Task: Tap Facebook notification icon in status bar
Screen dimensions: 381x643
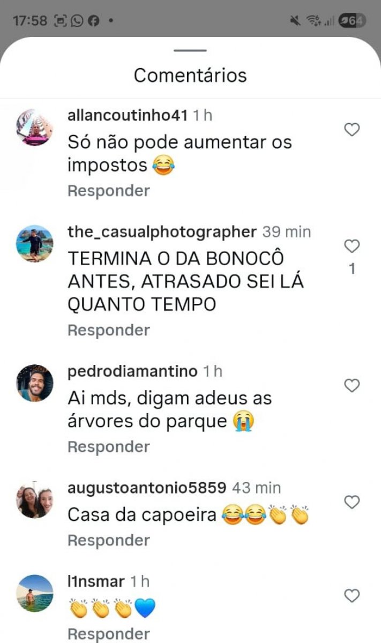Action: 93,21
